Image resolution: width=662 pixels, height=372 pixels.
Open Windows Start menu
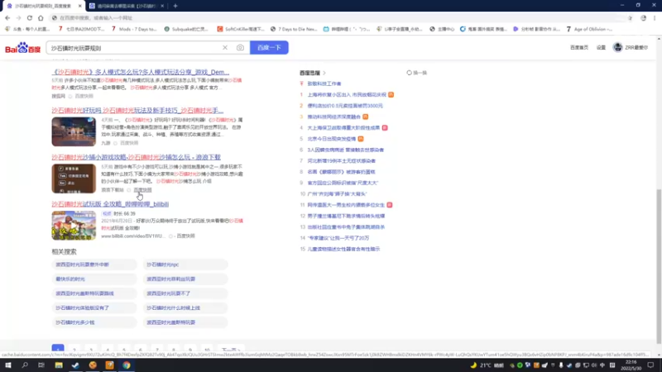8,365
